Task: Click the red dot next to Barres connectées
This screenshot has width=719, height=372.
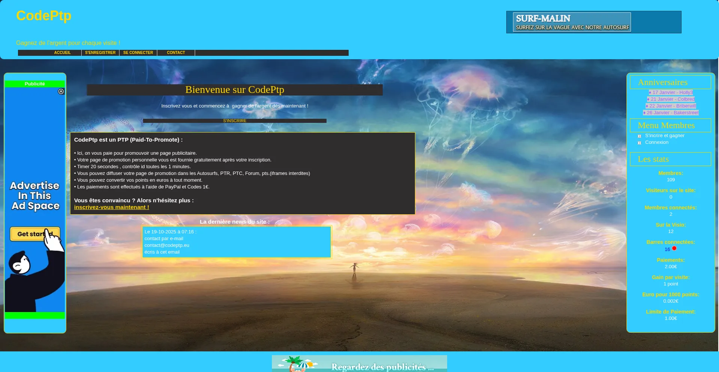Action: click(x=674, y=248)
